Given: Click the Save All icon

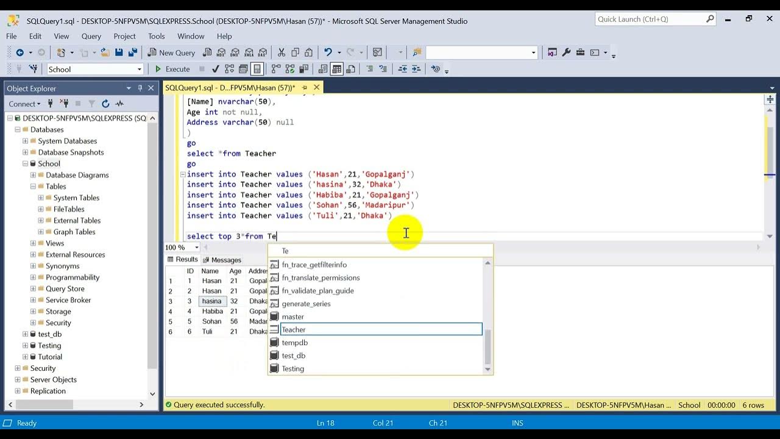Looking at the screenshot, I should coord(132,52).
